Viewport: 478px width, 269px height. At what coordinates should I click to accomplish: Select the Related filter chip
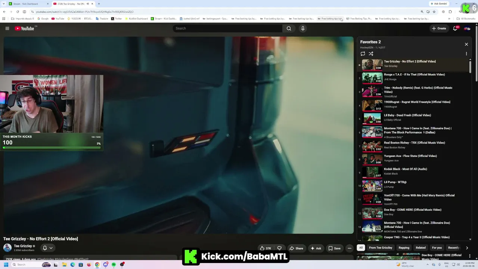[420, 248]
